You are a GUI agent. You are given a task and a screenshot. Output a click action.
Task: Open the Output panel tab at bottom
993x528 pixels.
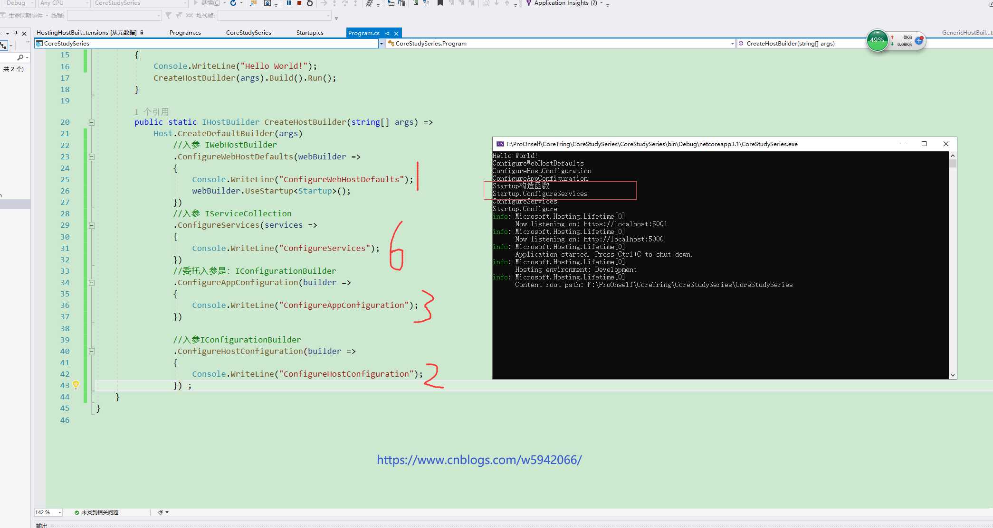click(x=42, y=525)
